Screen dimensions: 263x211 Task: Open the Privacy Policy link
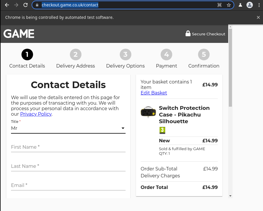pyautogui.click(x=36, y=114)
